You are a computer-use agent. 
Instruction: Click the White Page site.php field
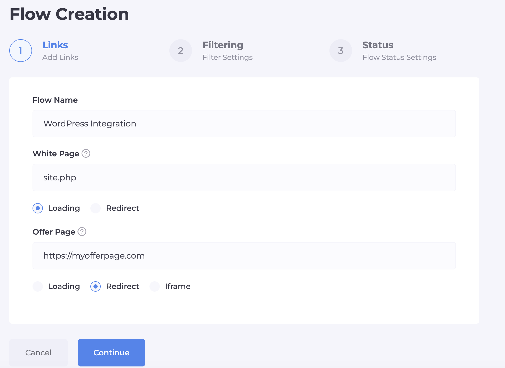(244, 178)
